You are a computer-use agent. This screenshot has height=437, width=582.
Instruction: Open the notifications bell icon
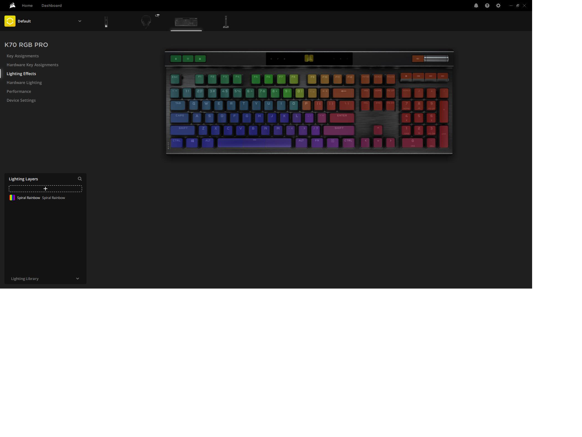click(476, 6)
